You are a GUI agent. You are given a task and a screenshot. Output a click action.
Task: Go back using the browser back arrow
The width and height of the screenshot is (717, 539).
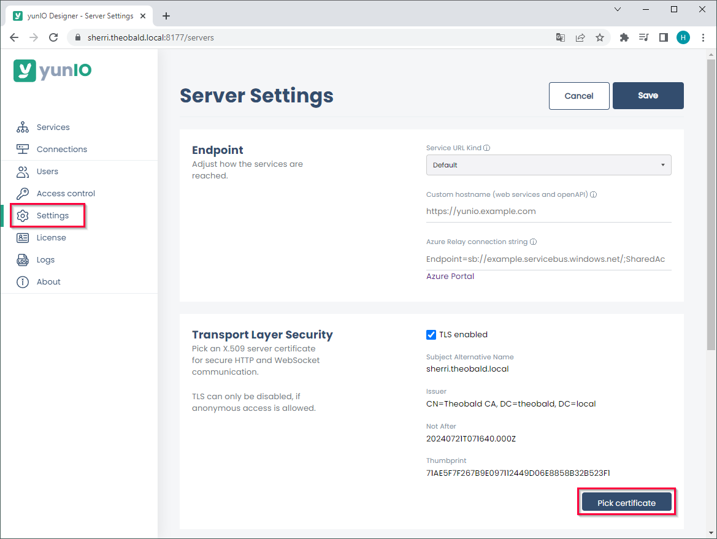[14, 37]
